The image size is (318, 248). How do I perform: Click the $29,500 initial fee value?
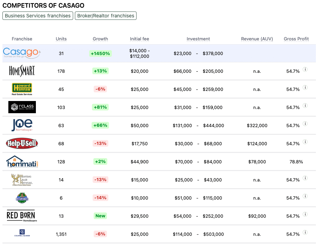pos(139,216)
